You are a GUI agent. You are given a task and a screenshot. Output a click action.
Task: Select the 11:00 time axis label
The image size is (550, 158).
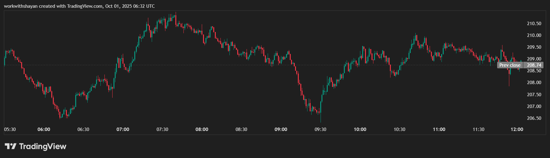[439, 129]
